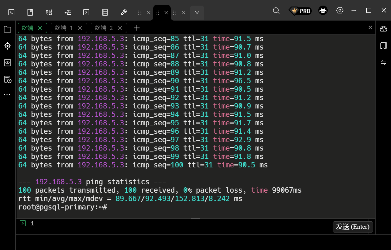This screenshot has height=250, width=391.
Task: Open the terminal icon in top toolbar
Action: click(11, 12)
